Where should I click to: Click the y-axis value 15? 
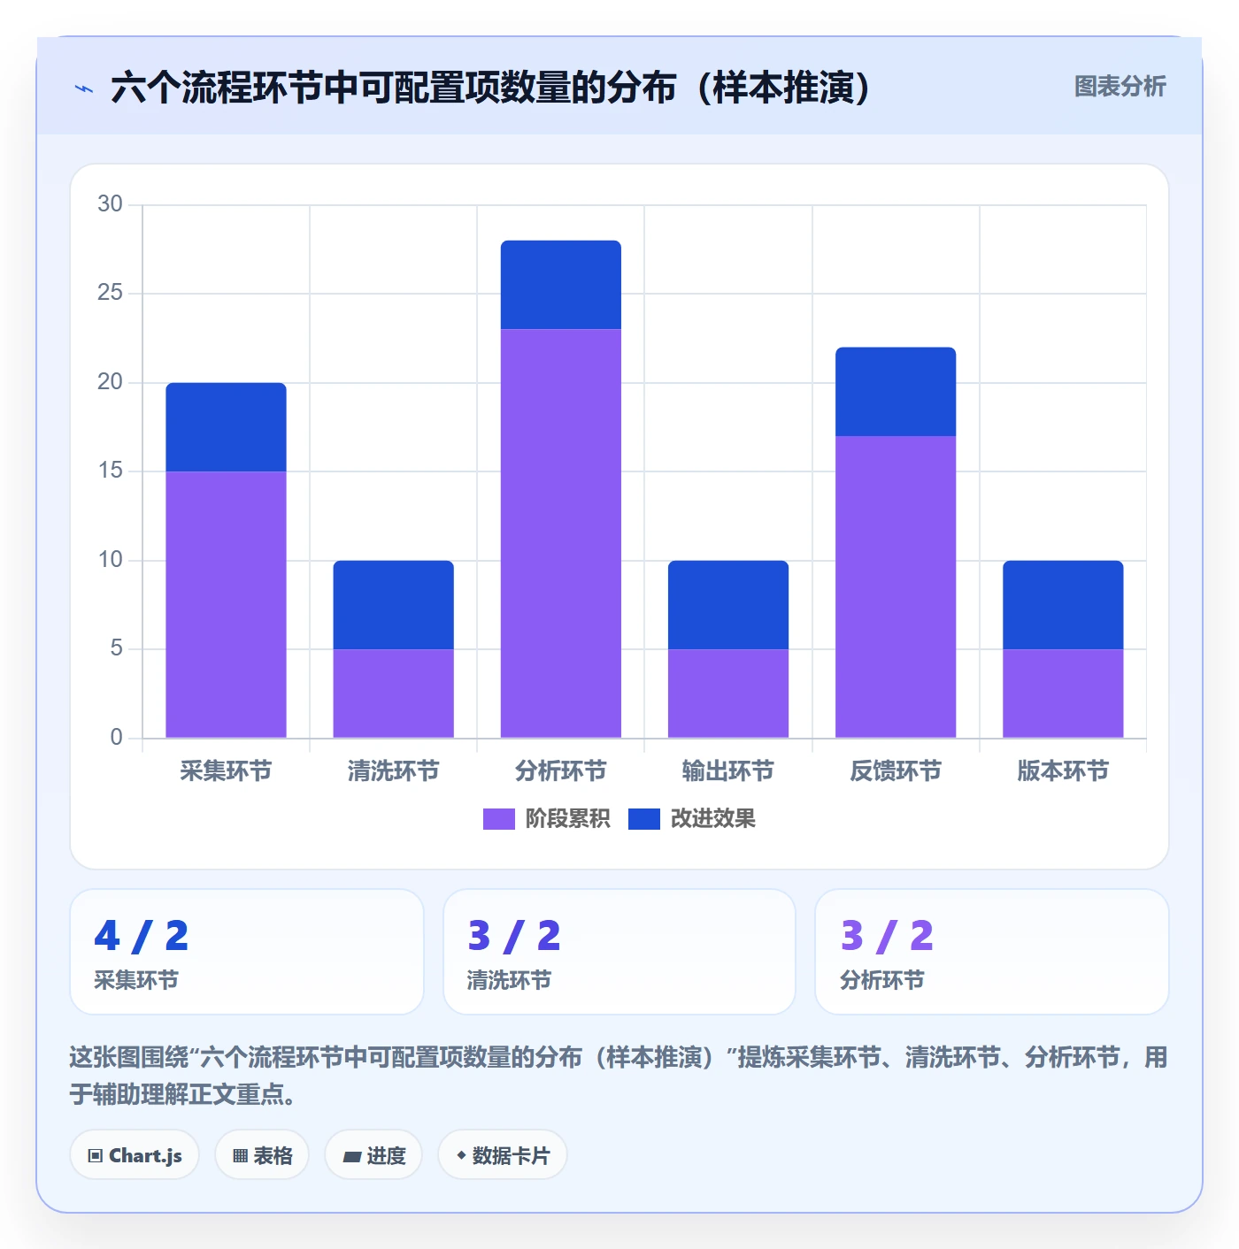click(110, 471)
